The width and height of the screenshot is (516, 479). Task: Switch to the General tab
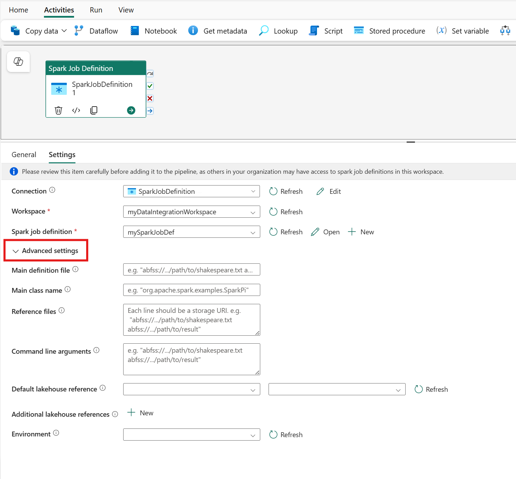(24, 155)
